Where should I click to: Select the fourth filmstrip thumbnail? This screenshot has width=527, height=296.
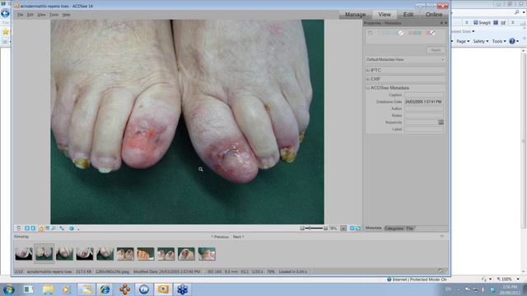[85, 254]
